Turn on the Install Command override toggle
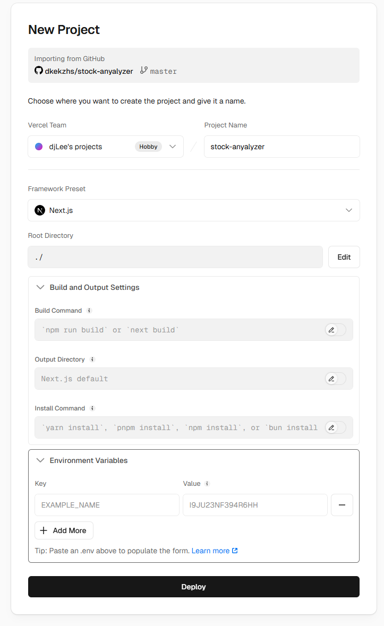 [336, 427]
